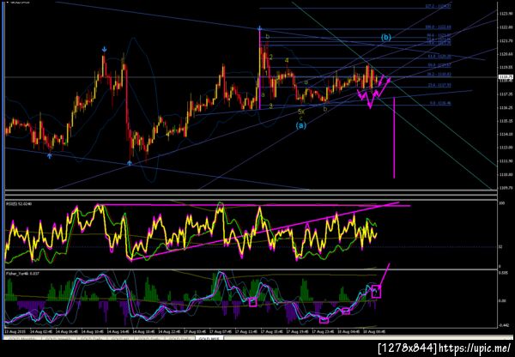Open the upic.me link in the watermark
The image size is (515, 357).
pos(475,348)
